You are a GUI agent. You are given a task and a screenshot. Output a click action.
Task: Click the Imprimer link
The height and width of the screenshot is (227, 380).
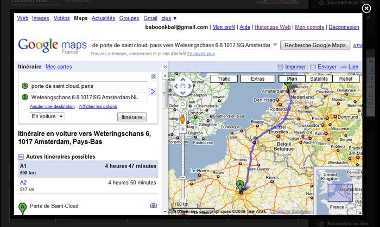[x=295, y=67]
